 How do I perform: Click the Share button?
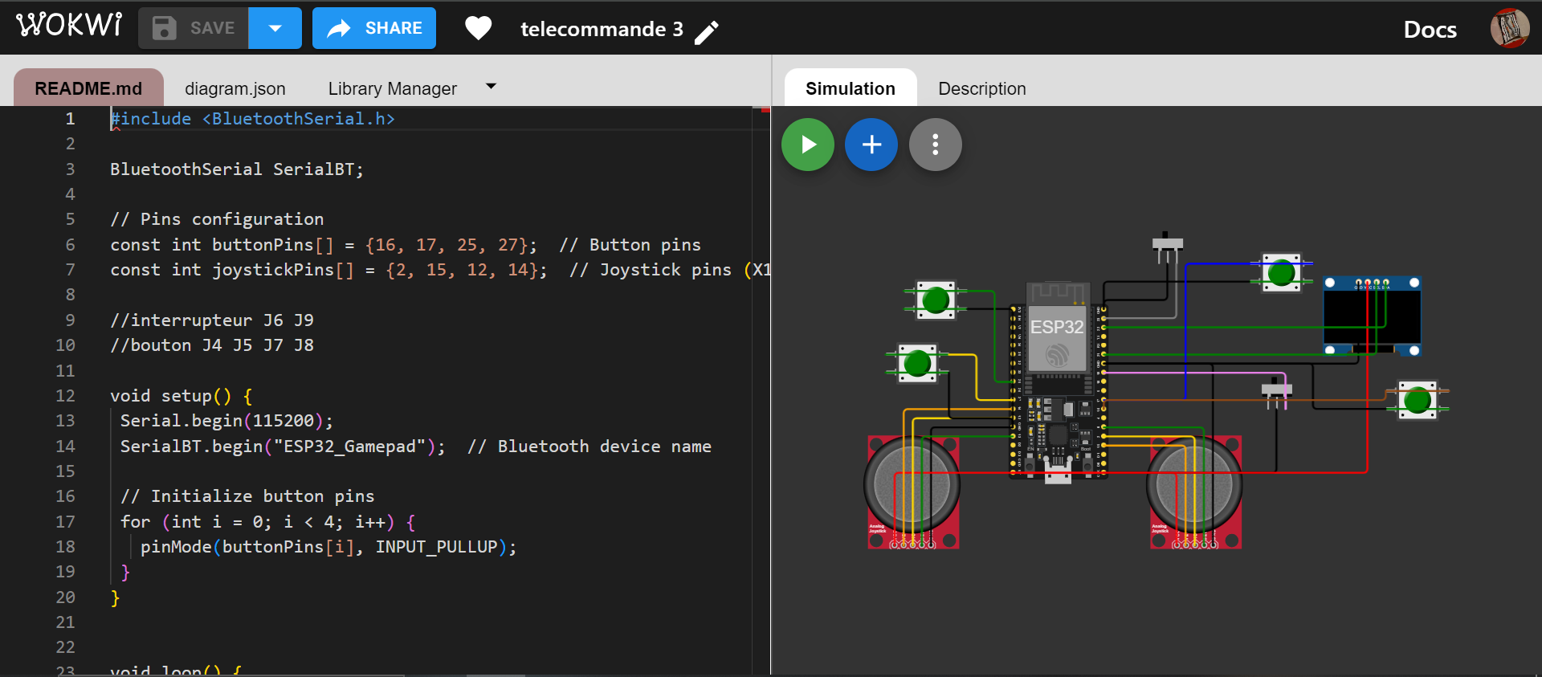[x=374, y=29]
